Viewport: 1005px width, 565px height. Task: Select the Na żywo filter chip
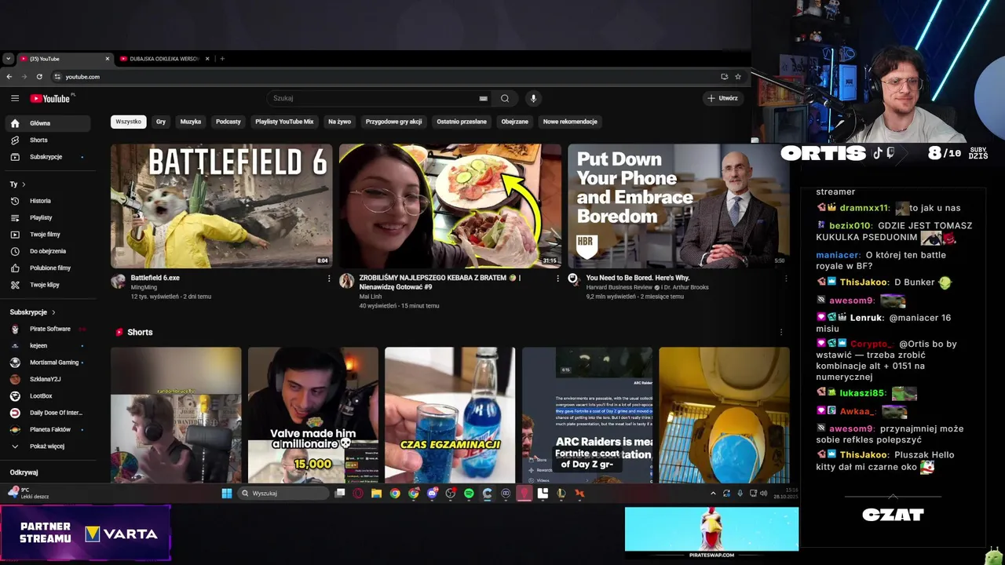tap(340, 122)
